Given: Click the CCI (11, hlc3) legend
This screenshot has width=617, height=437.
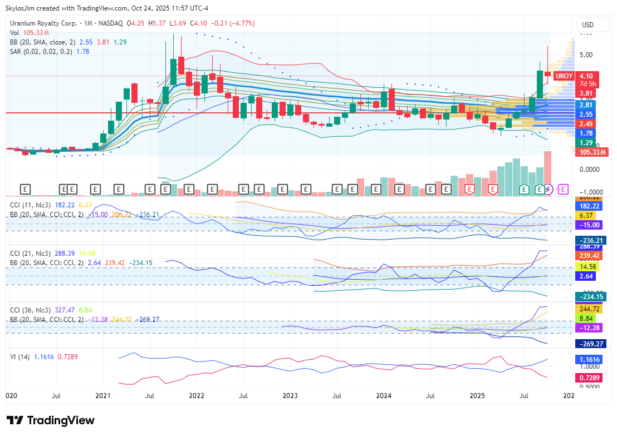Looking at the screenshot, I should coord(30,205).
